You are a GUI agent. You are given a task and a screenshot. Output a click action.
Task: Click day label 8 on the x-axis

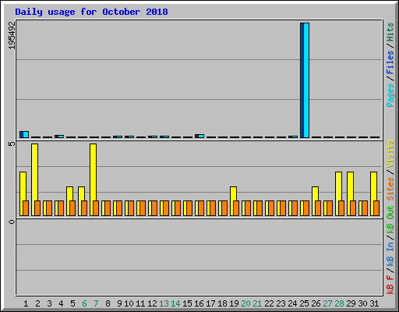[108, 303]
